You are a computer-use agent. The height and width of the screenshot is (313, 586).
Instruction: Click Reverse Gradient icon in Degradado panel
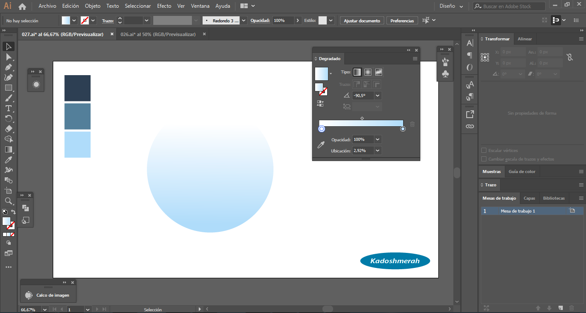point(320,103)
